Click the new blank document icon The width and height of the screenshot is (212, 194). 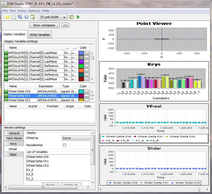14,17
